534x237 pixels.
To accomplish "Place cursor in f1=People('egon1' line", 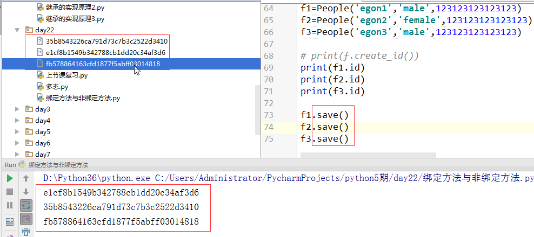I will point(411,9).
